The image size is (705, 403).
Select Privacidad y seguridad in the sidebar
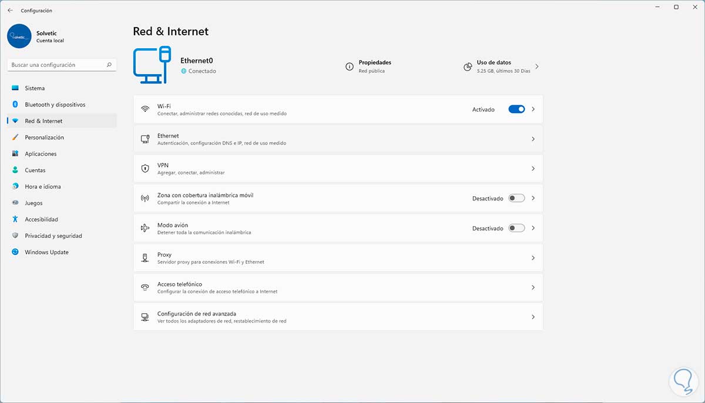coord(53,236)
